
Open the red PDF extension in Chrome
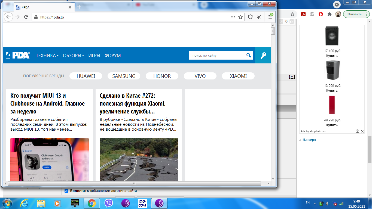tap(303, 14)
